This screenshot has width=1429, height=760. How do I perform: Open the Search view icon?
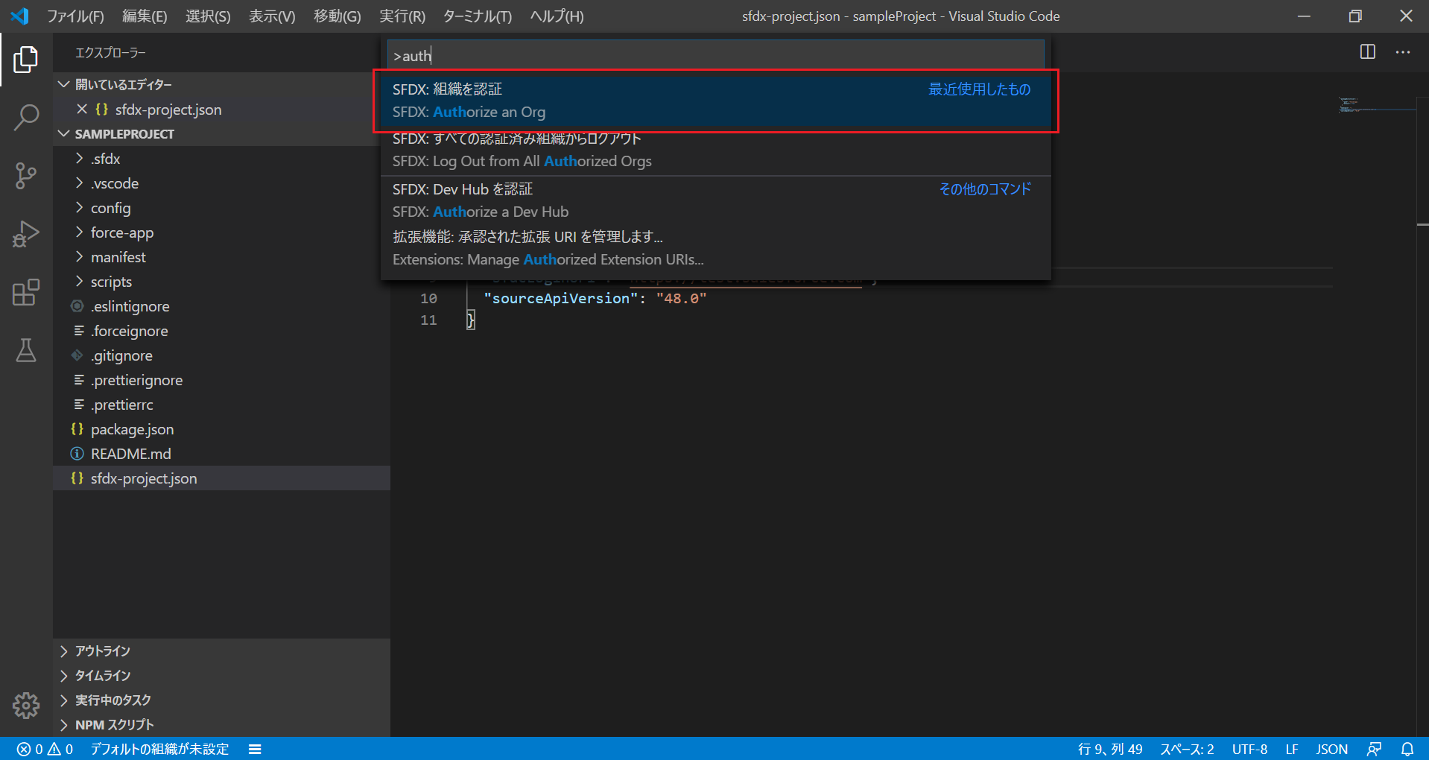point(26,117)
